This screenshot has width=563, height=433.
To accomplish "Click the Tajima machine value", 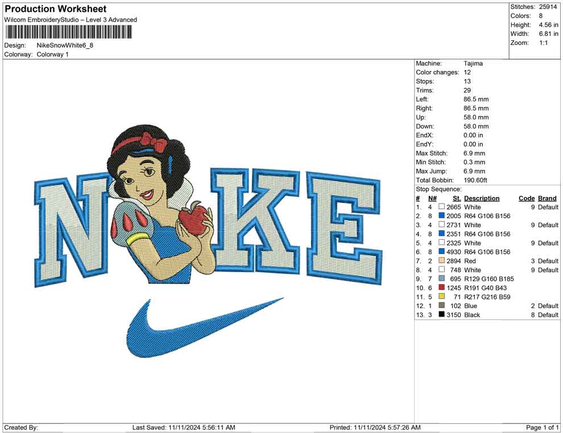I will point(473,64).
